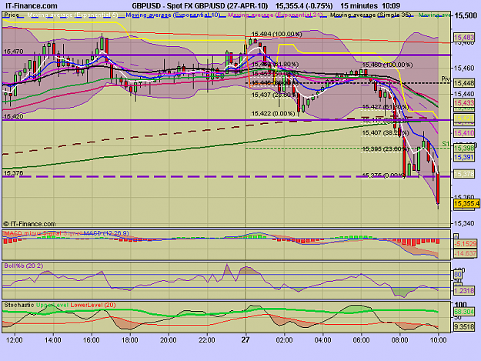Click the 15,422 (0.00%) Fibonacci label
This screenshot has width=481, height=361.
pos(273,113)
